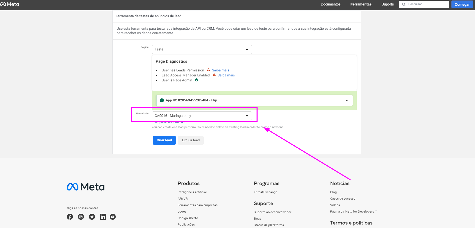Click the Meta logo in the header

10,4
